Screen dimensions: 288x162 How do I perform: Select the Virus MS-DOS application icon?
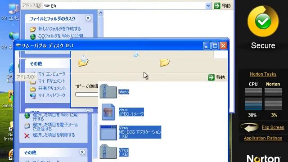pyautogui.click(x=108, y=133)
